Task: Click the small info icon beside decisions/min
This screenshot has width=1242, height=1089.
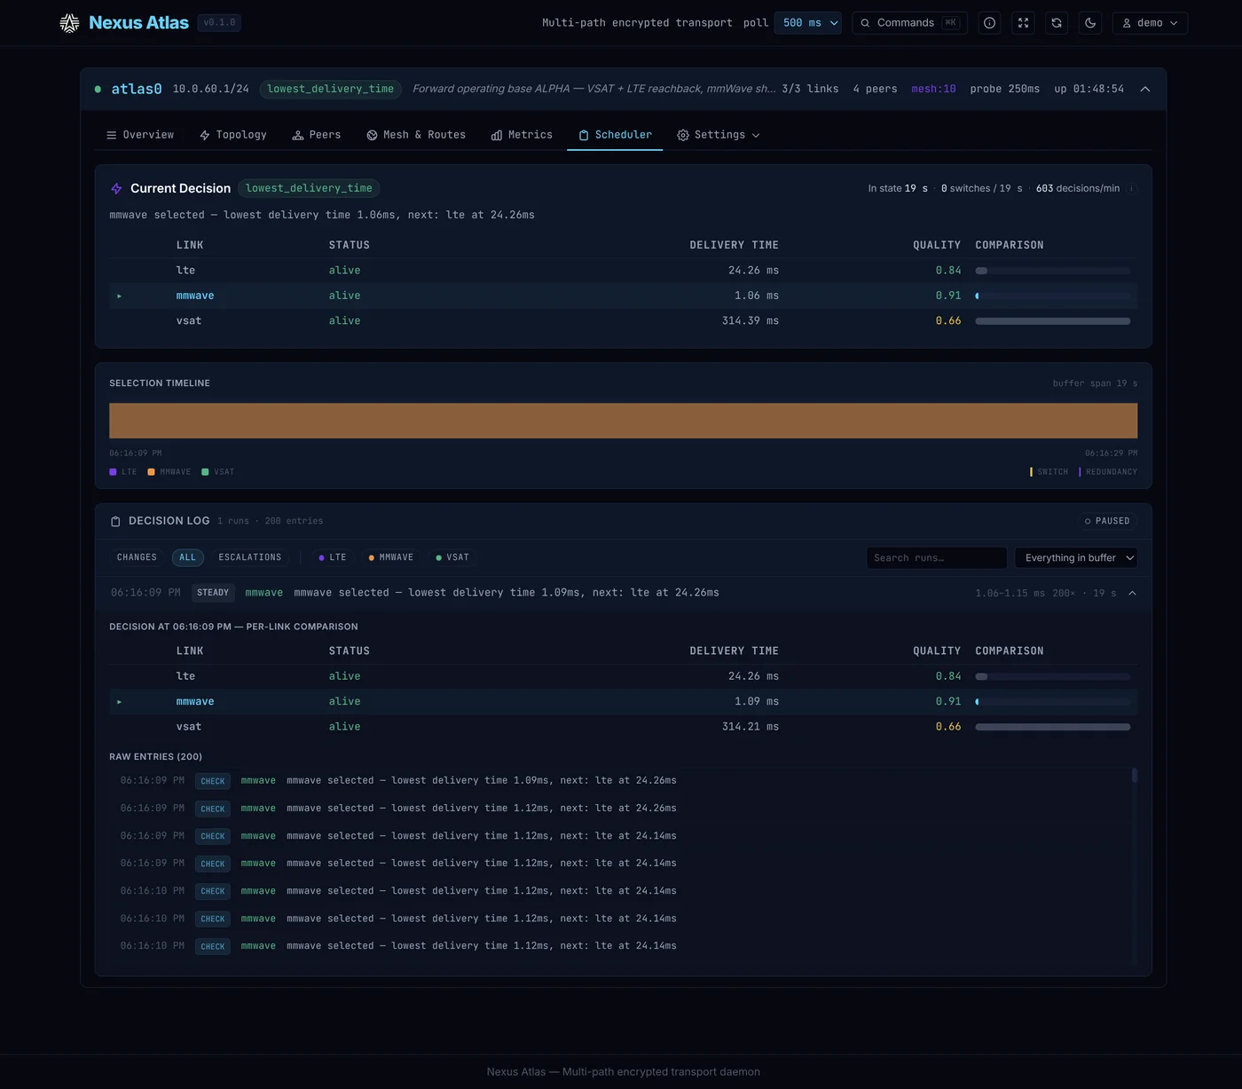Action: coord(1132,188)
